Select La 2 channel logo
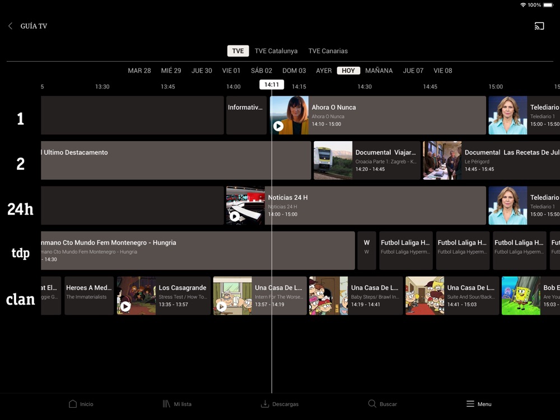 (20, 164)
